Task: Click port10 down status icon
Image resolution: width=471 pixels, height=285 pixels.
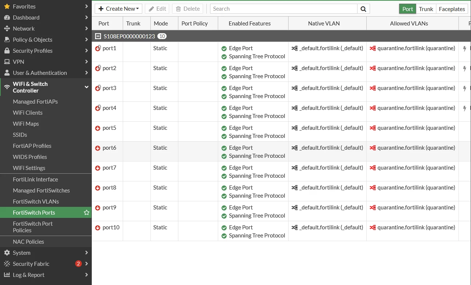Action: 98,227
